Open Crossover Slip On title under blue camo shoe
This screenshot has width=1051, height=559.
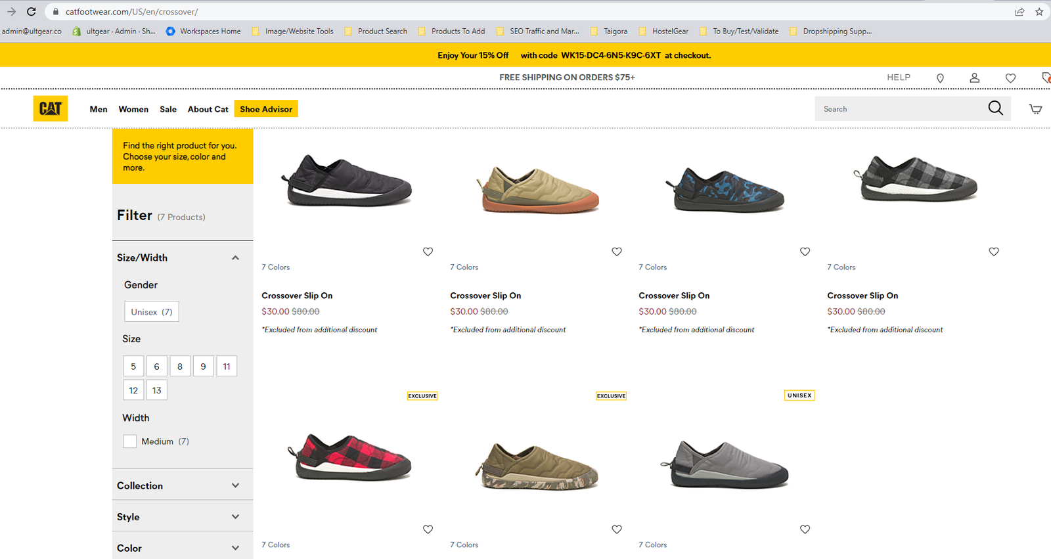pos(674,296)
